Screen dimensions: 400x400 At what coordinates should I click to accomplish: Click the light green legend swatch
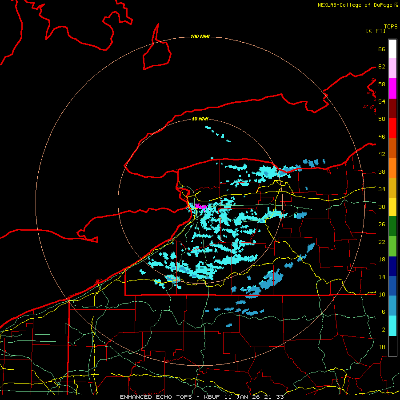(392, 246)
